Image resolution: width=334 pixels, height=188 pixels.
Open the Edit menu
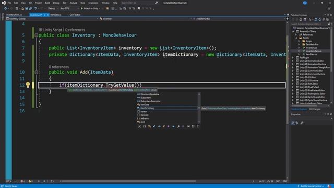16,3
